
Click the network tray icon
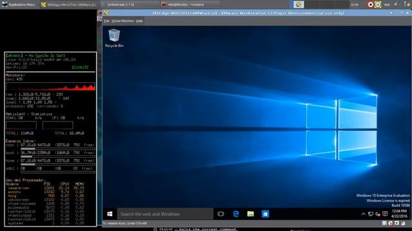371,214
